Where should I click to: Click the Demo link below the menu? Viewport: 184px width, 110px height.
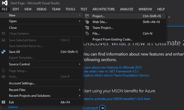coord(13,107)
